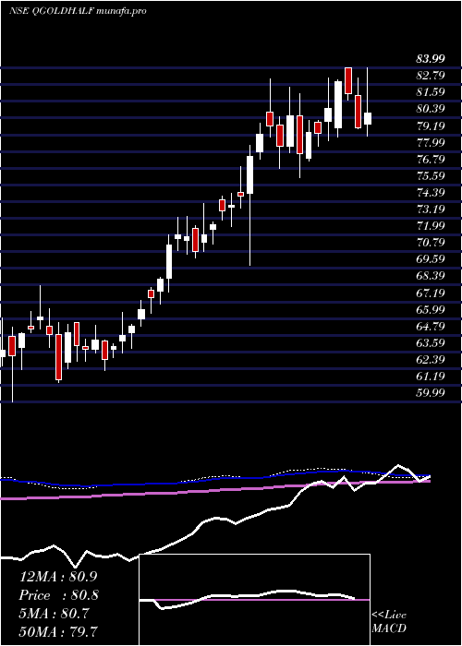Click inside the MACD inset chart box

tap(255, 600)
